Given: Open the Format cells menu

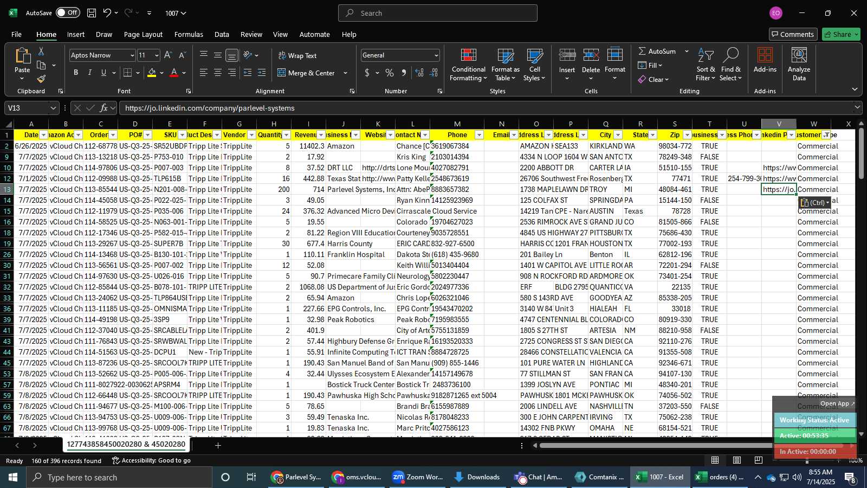Looking at the screenshot, I should click(614, 65).
